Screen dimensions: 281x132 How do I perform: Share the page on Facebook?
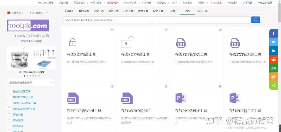click(273, 33)
